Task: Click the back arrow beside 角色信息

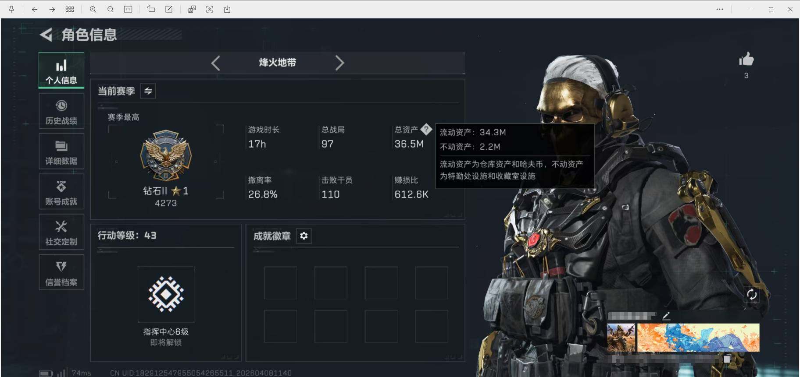Action: point(46,35)
